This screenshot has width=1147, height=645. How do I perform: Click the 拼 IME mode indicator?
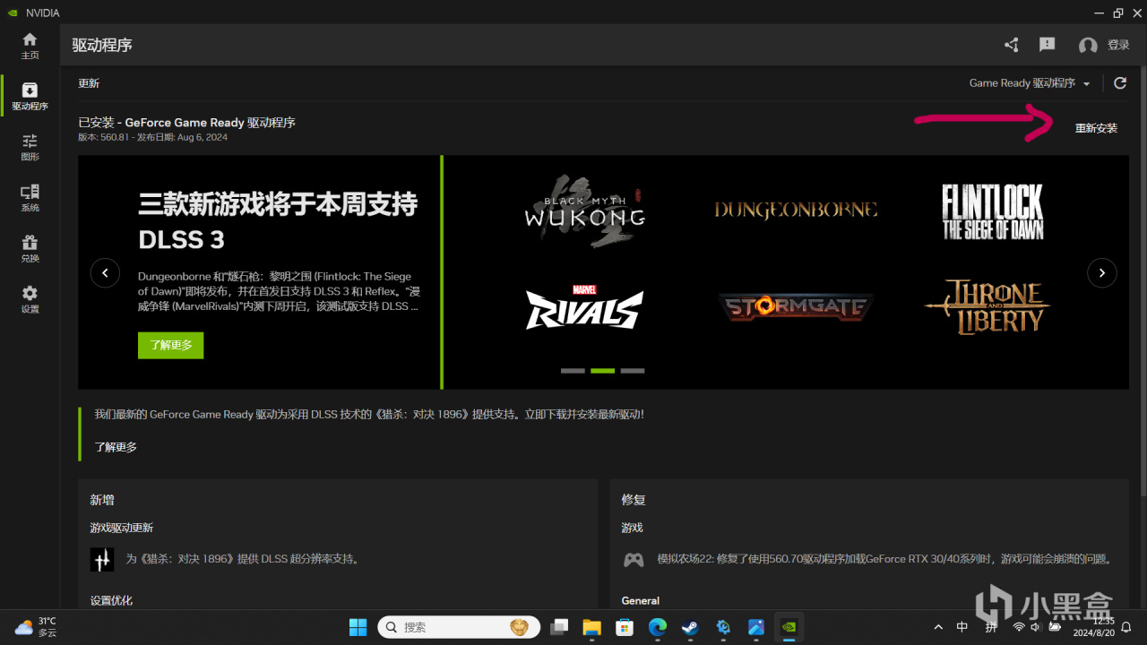pyautogui.click(x=991, y=627)
